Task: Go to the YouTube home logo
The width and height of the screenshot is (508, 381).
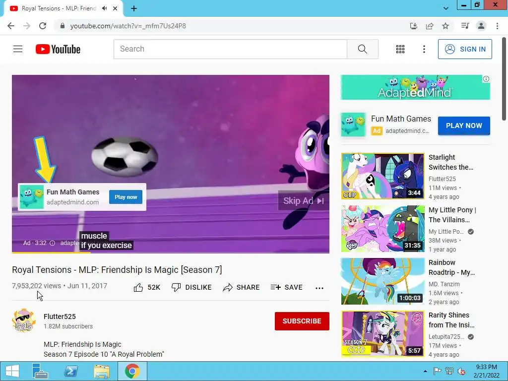Action: (58, 49)
